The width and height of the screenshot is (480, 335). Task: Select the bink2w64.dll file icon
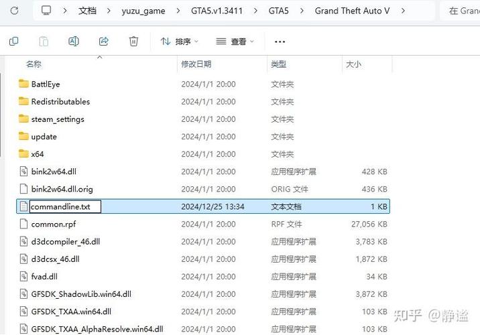pyautogui.click(x=23, y=172)
